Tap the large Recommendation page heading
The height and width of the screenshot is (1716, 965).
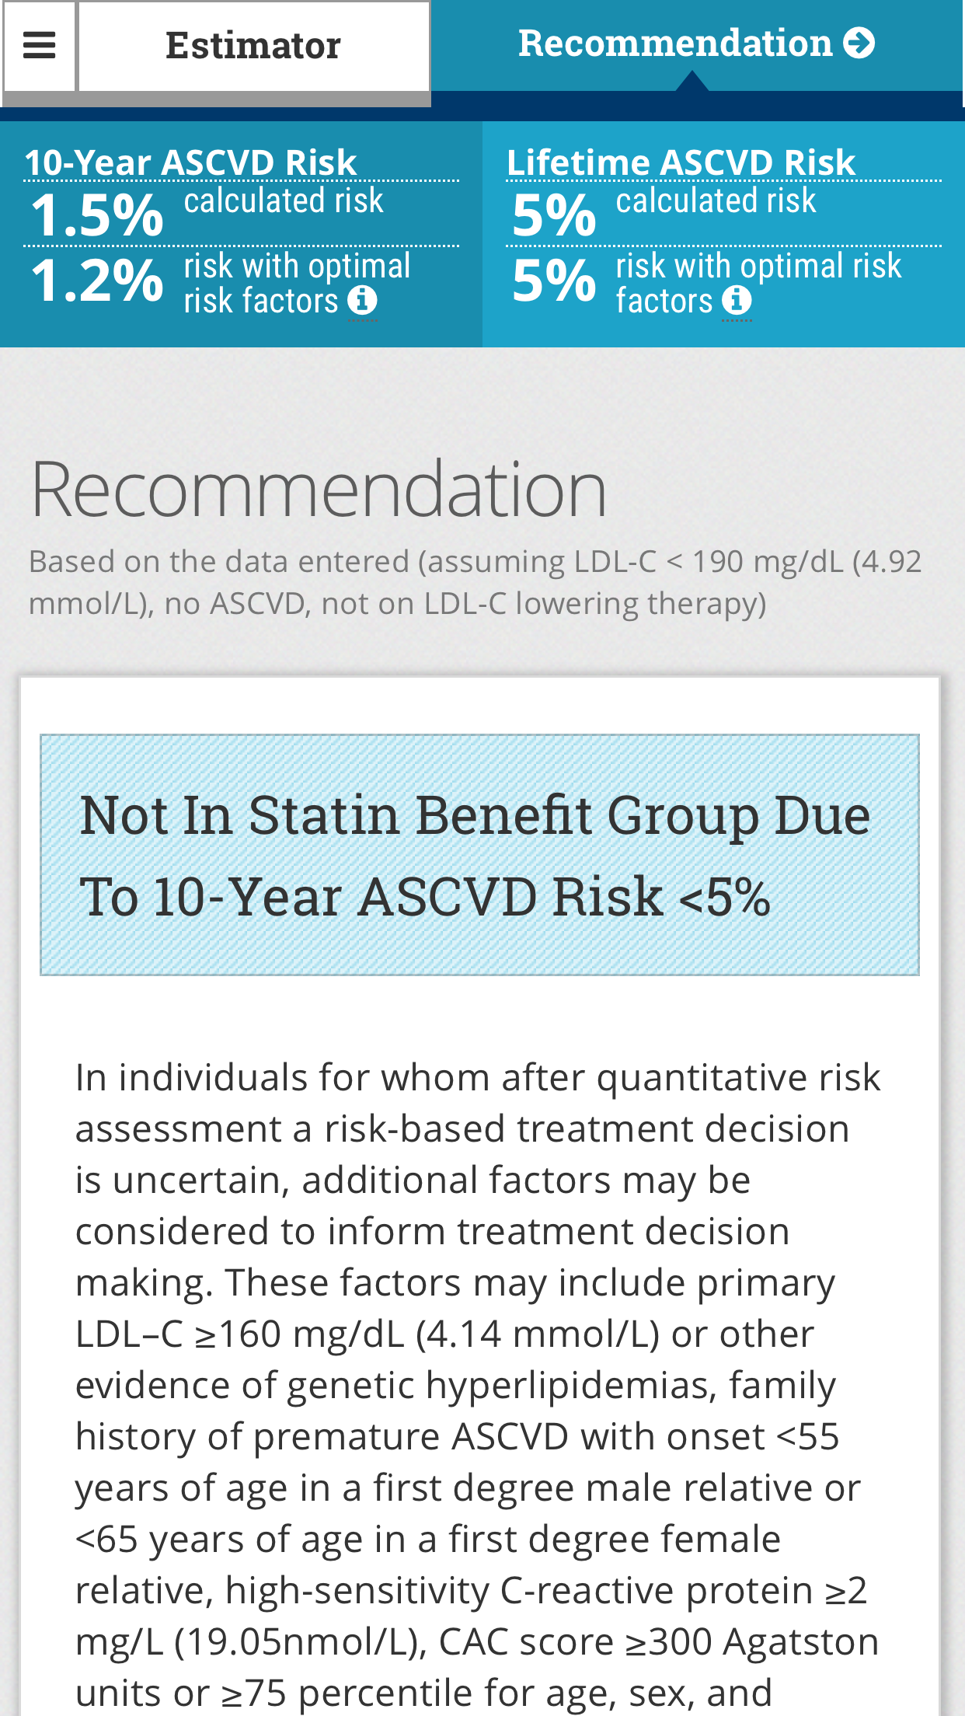319,489
